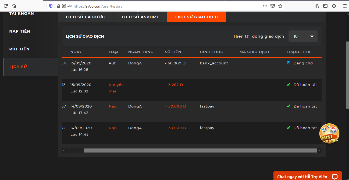Switch to Lịch Sử Asport tab
The width and height of the screenshot is (349, 180).
pos(140,17)
